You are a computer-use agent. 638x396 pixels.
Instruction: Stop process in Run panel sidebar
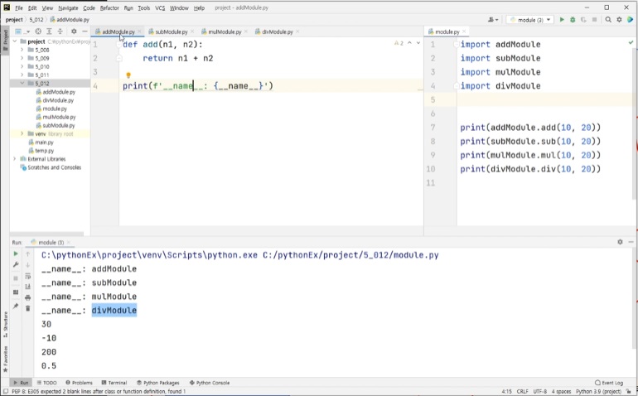(x=16, y=278)
